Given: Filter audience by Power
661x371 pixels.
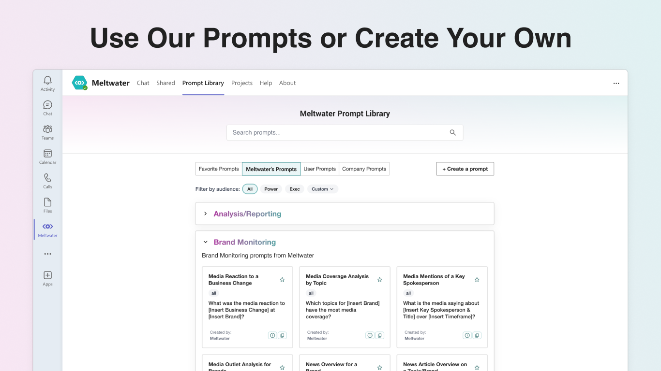Looking at the screenshot, I should 271,189.
